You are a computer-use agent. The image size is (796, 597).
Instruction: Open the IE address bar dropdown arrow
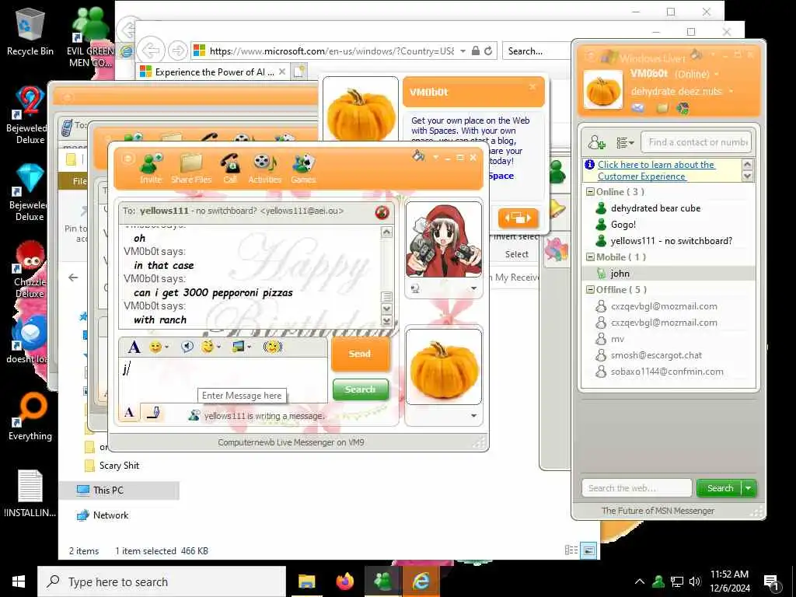tap(463, 51)
